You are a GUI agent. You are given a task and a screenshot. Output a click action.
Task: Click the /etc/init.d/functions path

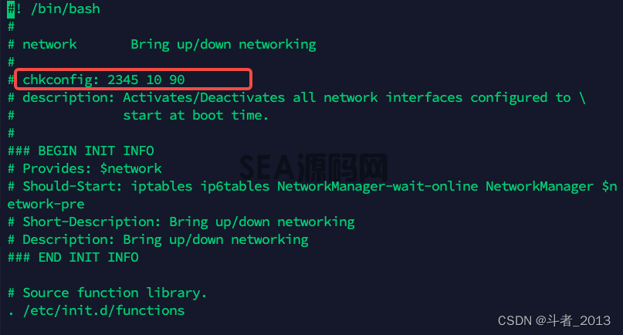[x=103, y=311]
